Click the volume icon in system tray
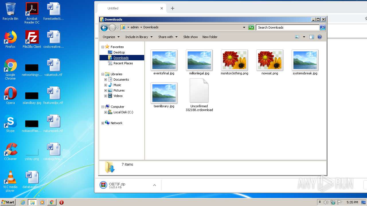 [326, 202]
